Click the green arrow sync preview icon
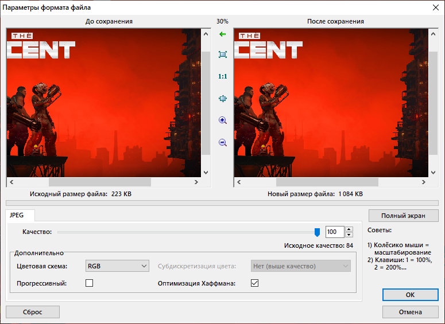The image size is (445, 324). 223,34
